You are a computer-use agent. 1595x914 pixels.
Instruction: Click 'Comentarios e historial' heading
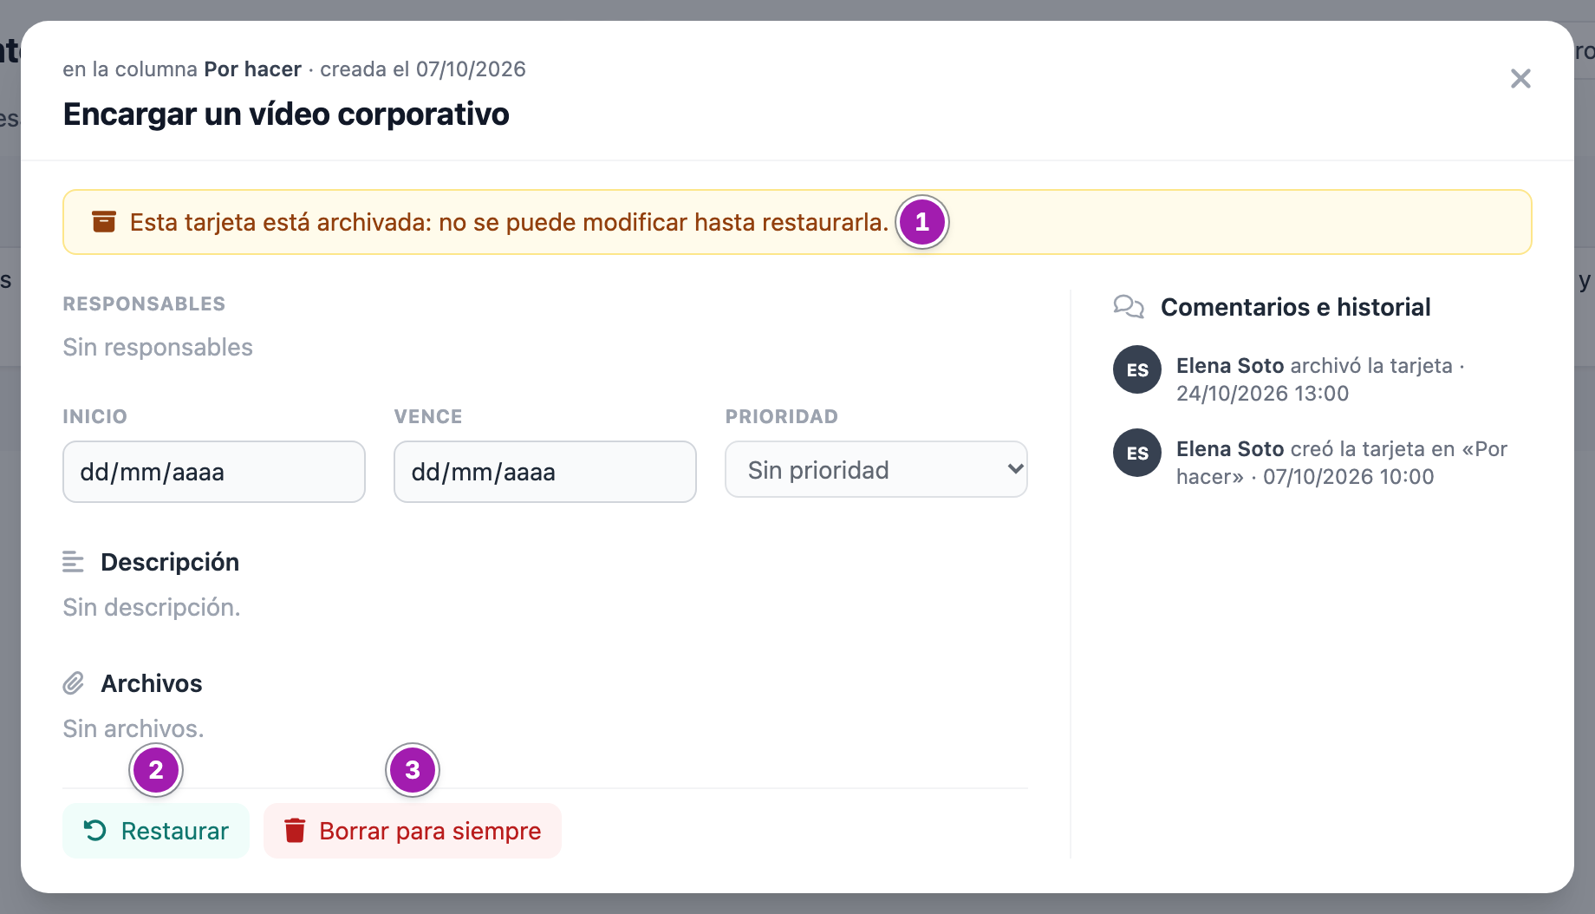(x=1296, y=307)
